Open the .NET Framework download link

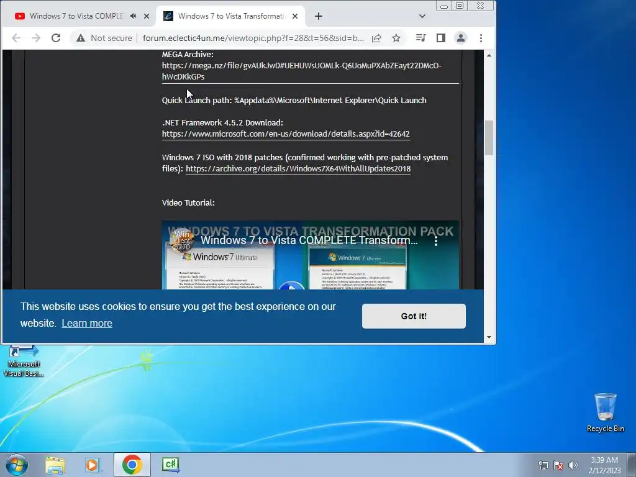pyautogui.click(x=286, y=134)
